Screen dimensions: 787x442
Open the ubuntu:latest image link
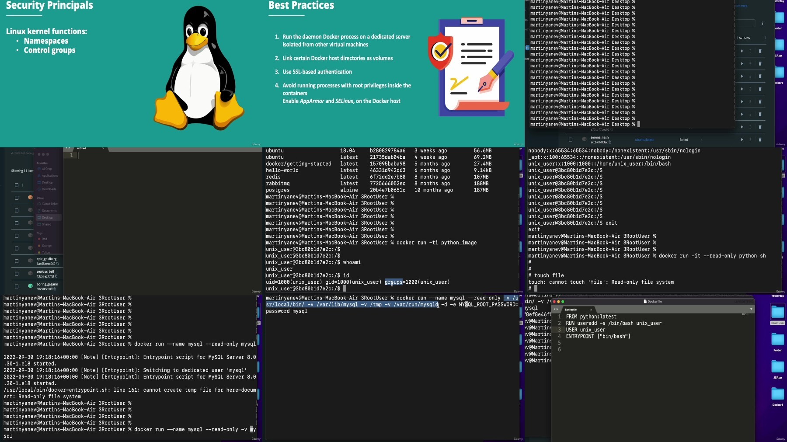pos(644,140)
